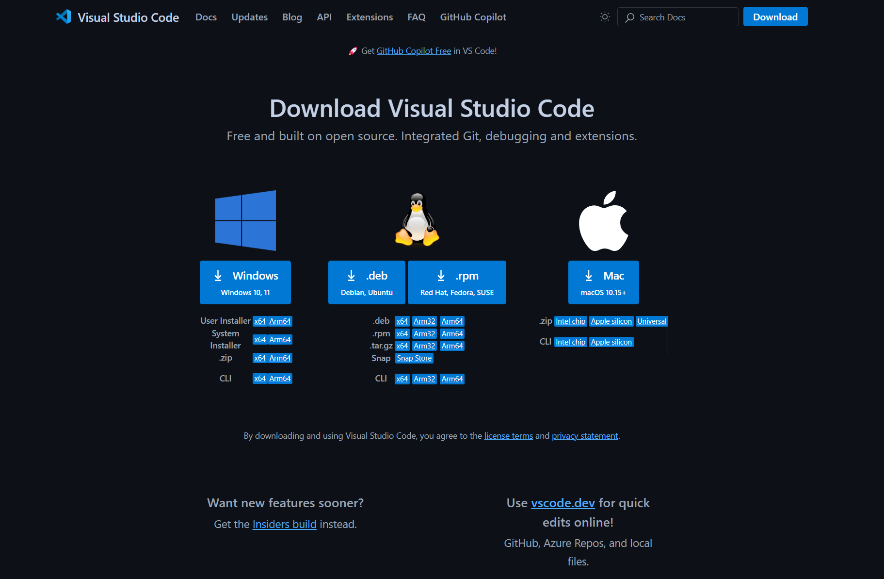Select Windows .zip x64 download
This screenshot has width=884, height=579.
pyautogui.click(x=260, y=358)
